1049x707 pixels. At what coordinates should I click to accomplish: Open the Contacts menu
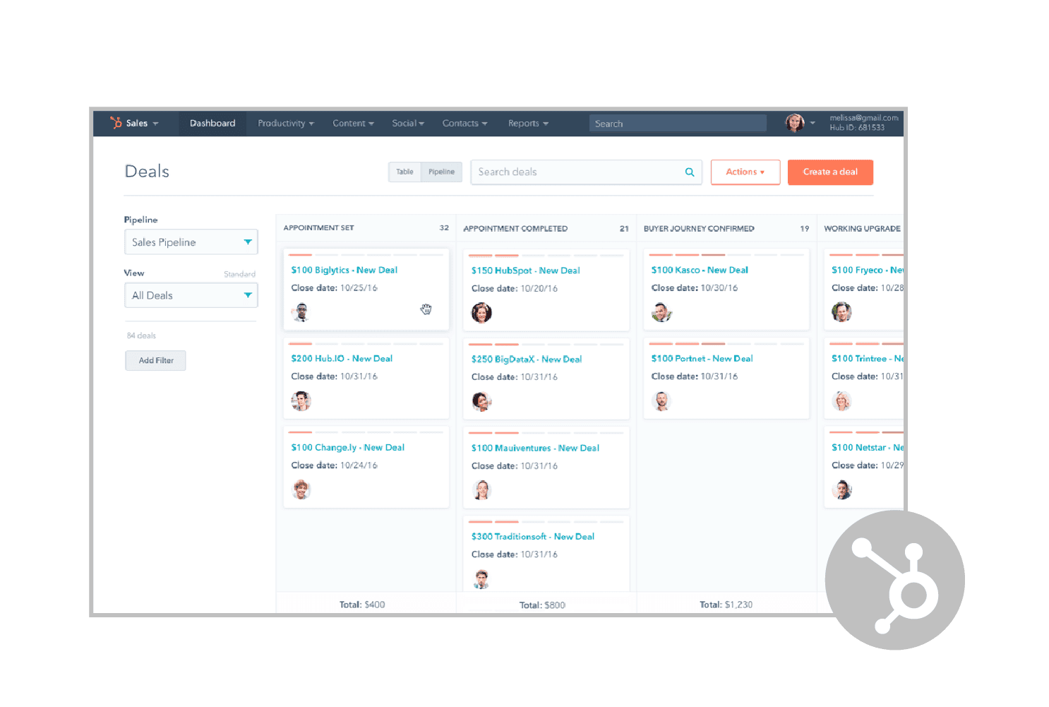coord(465,123)
